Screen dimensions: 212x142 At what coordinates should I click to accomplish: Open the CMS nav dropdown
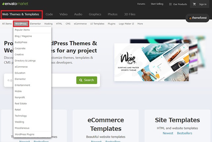[68, 24]
